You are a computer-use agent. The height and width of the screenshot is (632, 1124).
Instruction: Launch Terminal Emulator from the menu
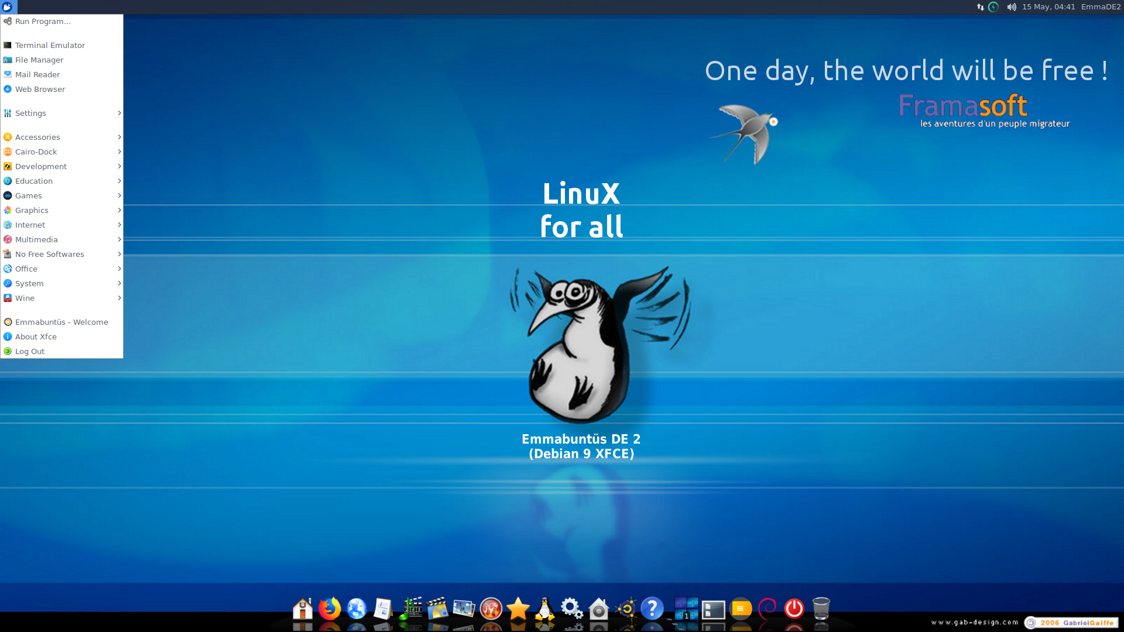point(61,45)
